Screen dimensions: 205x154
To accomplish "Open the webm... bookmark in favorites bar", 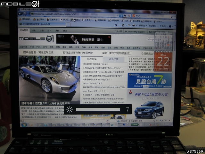I will (159, 21).
